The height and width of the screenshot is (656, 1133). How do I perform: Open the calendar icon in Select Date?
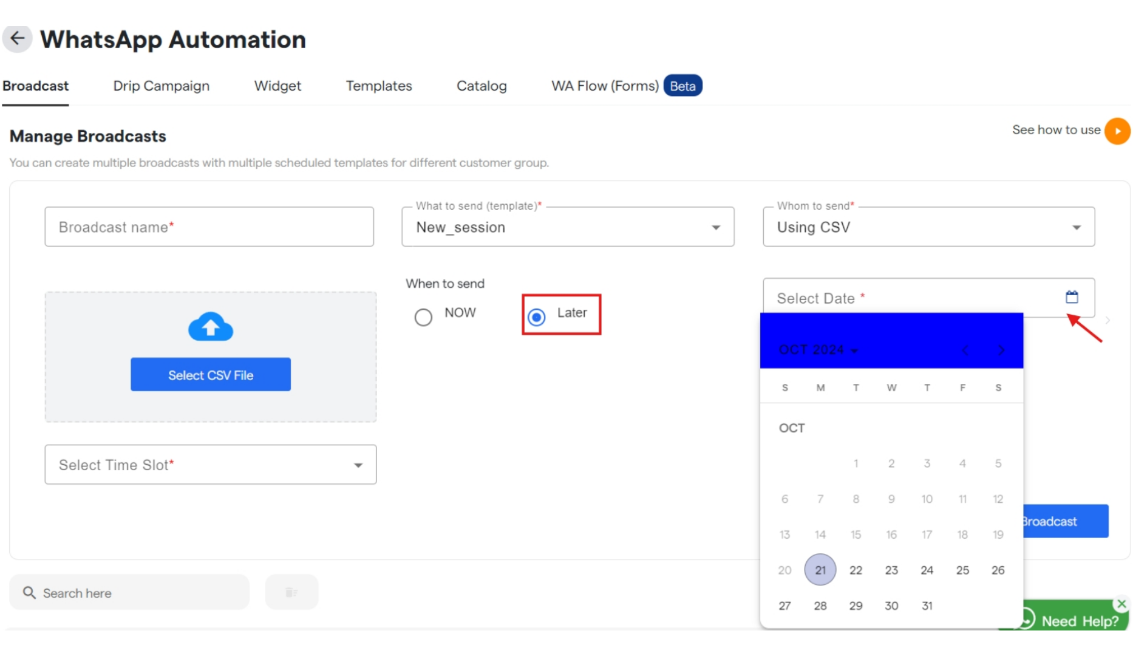point(1072,297)
